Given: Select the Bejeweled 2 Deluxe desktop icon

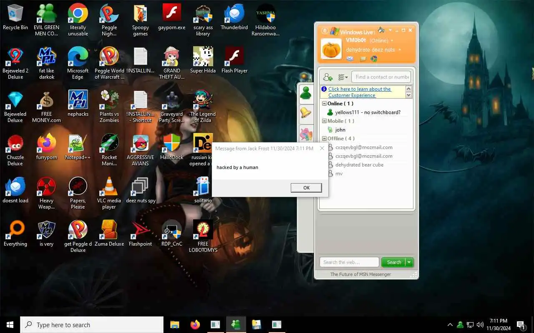Looking at the screenshot, I should [15, 63].
